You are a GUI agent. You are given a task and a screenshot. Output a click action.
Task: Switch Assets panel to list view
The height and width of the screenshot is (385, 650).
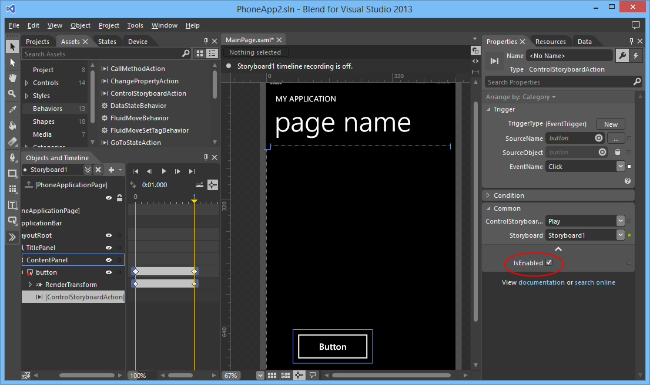[212, 53]
